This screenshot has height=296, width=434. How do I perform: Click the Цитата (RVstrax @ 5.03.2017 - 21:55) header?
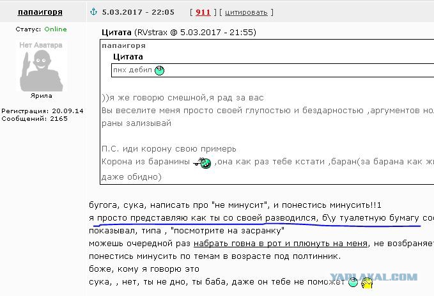point(179,33)
